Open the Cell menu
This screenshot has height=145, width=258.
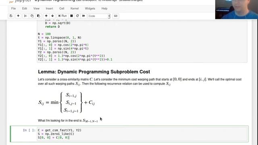pyautogui.click(x=62, y=8)
